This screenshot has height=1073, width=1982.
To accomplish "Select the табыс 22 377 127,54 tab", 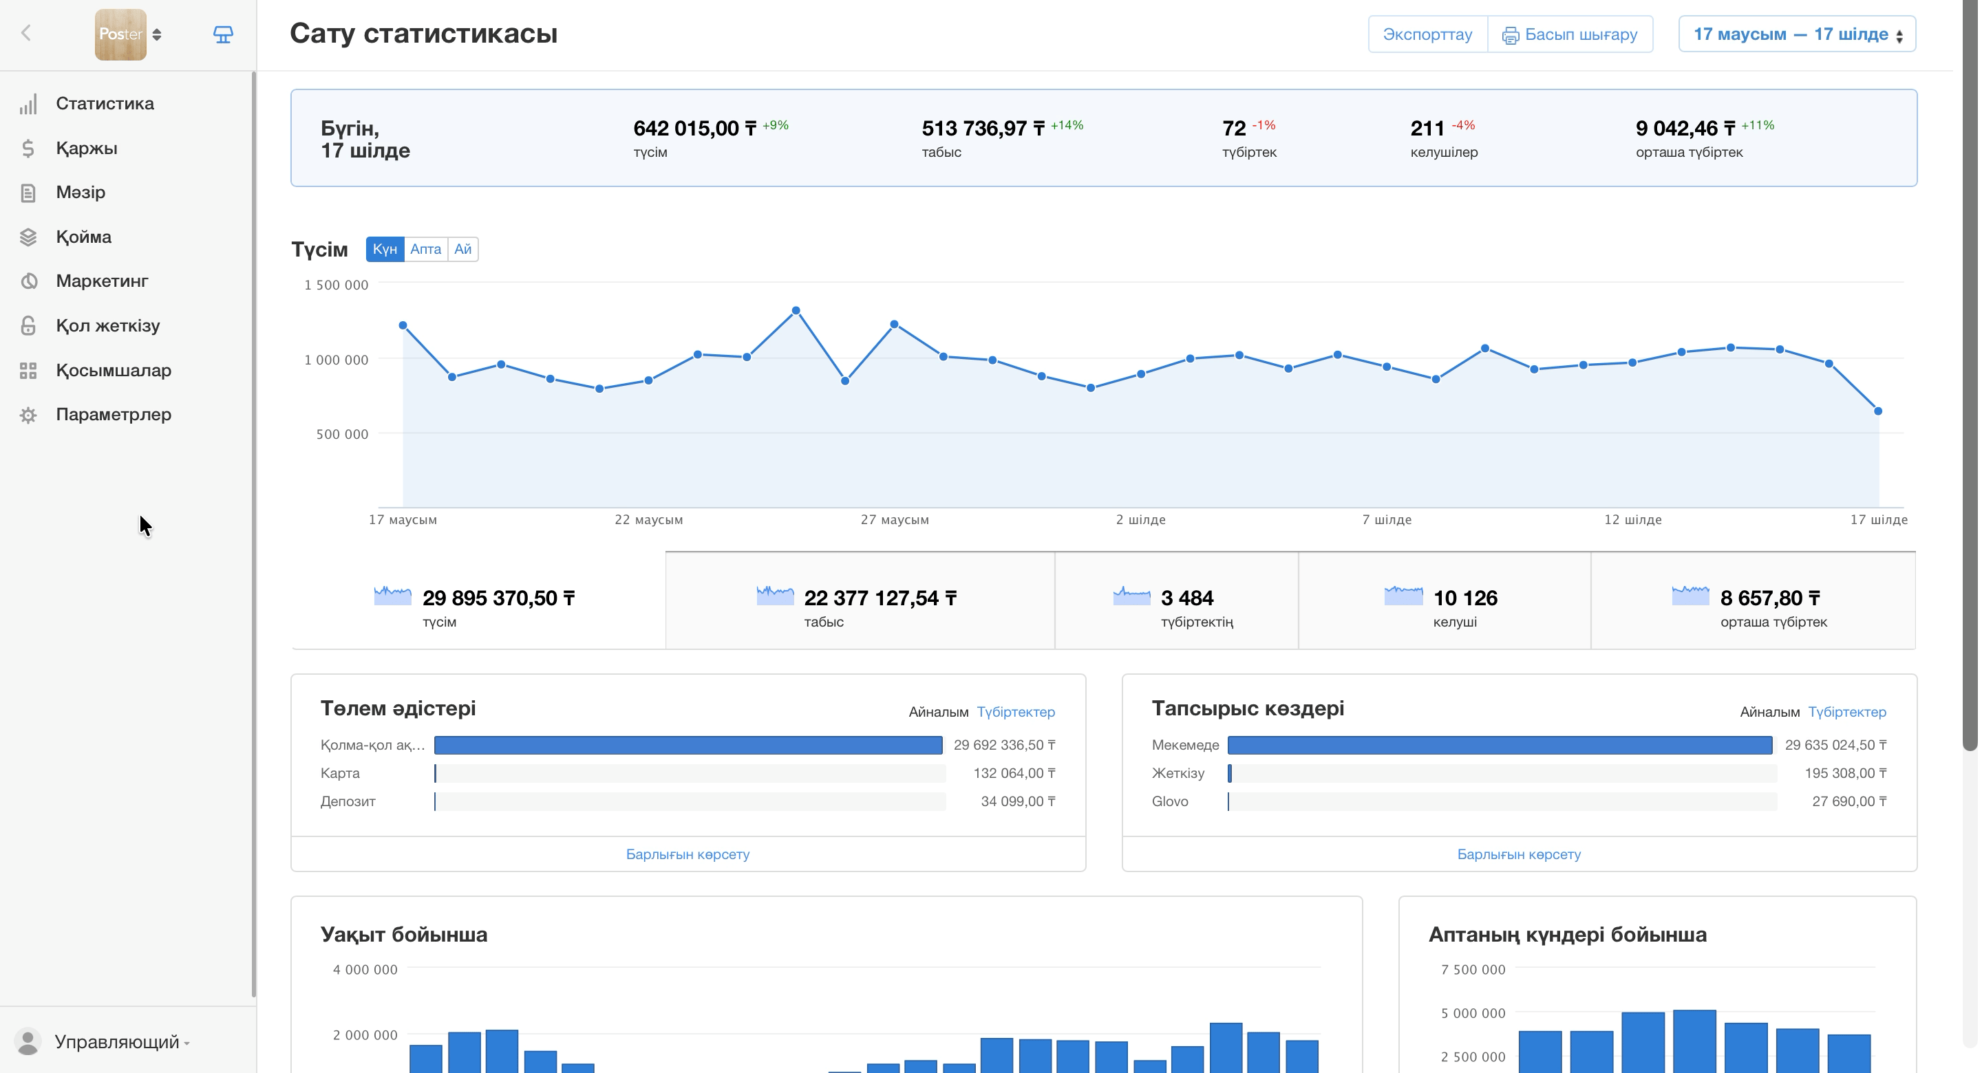I will pos(860,600).
